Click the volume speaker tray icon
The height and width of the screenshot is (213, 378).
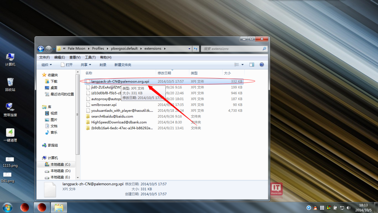click(348, 208)
